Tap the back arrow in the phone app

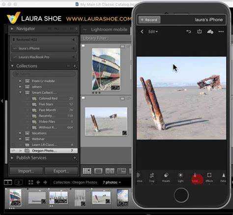click(142, 31)
